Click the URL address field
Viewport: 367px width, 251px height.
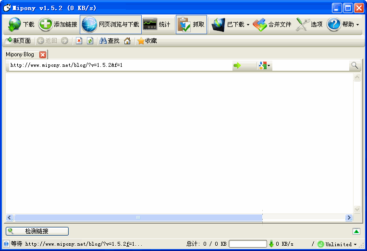point(120,65)
